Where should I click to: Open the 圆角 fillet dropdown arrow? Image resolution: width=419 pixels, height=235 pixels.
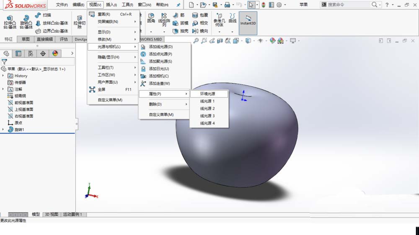click(x=151, y=32)
